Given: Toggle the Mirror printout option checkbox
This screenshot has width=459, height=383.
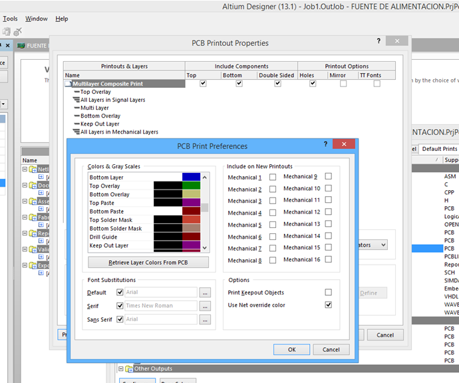Looking at the screenshot, I should tap(343, 84).
